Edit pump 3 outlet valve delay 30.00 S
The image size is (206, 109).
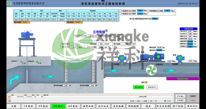pos(154,19)
